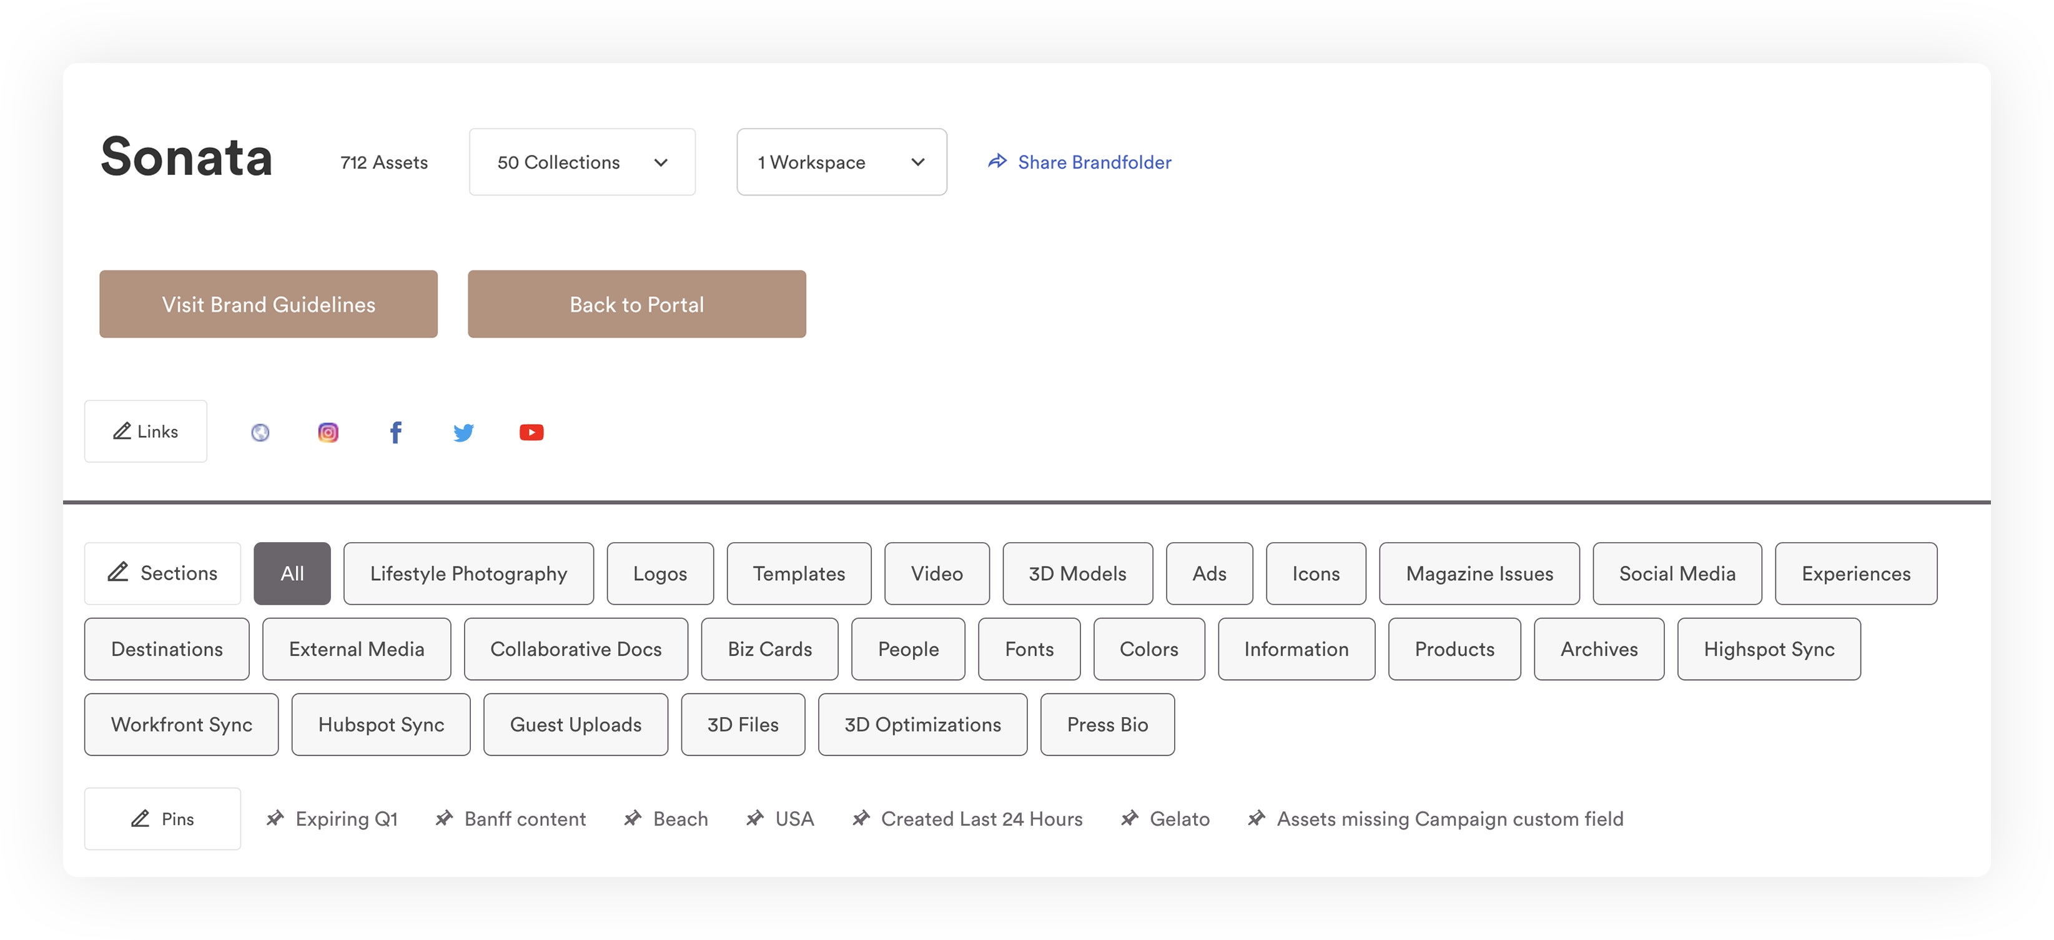Viewport: 2054px width, 940px height.
Task: Select the 3D Files section
Action: click(743, 725)
